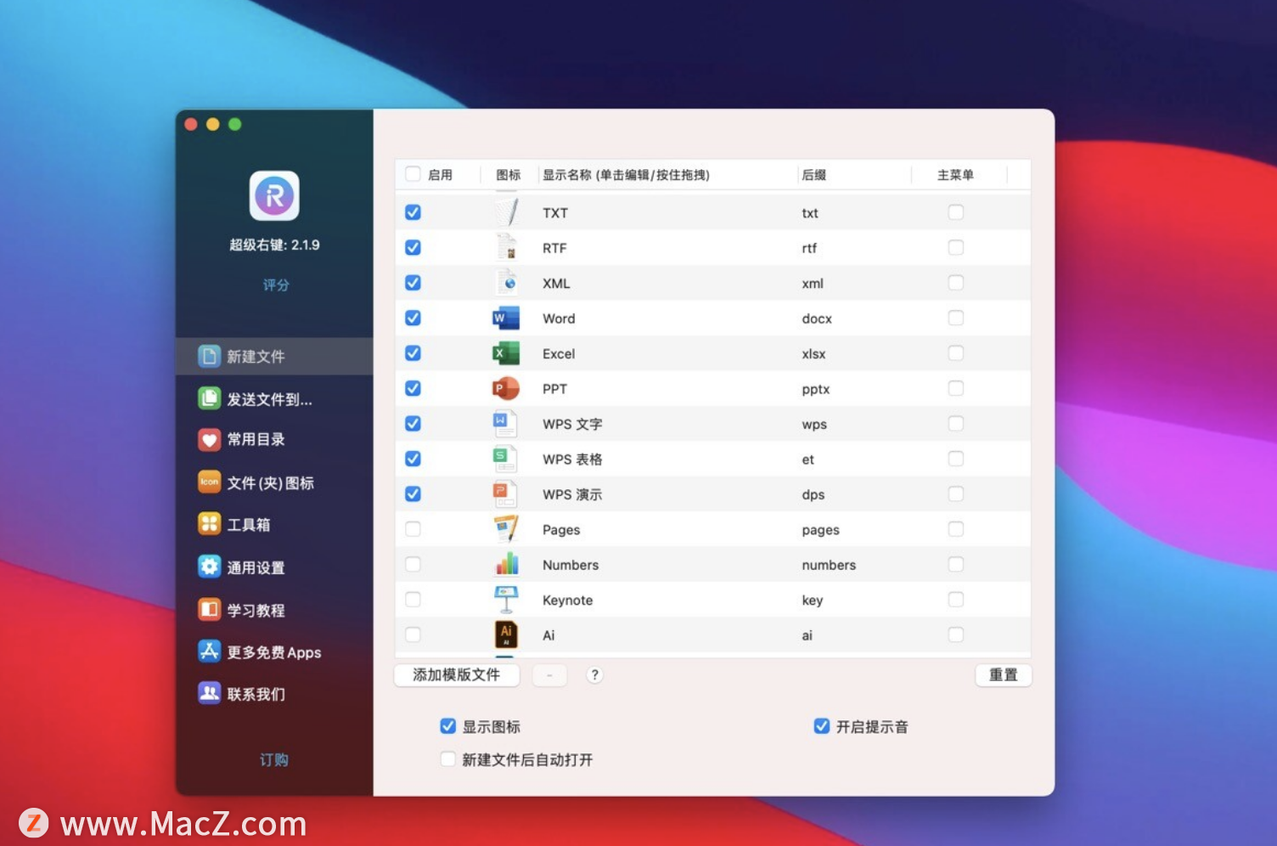Image resolution: width=1277 pixels, height=846 pixels.
Task: Enable the Numbers template checkbox
Action: (x=413, y=564)
